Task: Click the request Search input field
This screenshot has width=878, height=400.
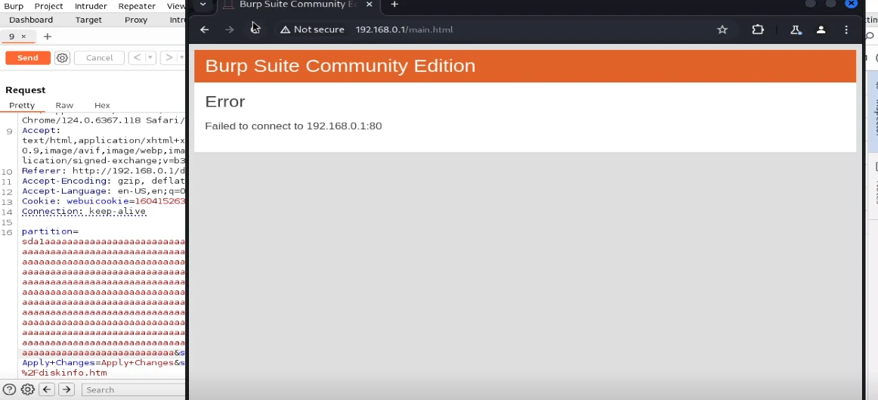Action: click(x=133, y=389)
